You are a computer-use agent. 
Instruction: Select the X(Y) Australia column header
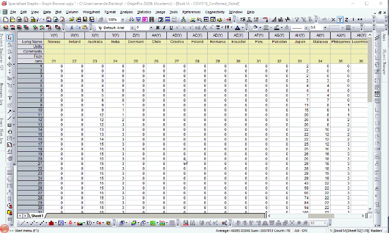pyautogui.click(x=95, y=35)
